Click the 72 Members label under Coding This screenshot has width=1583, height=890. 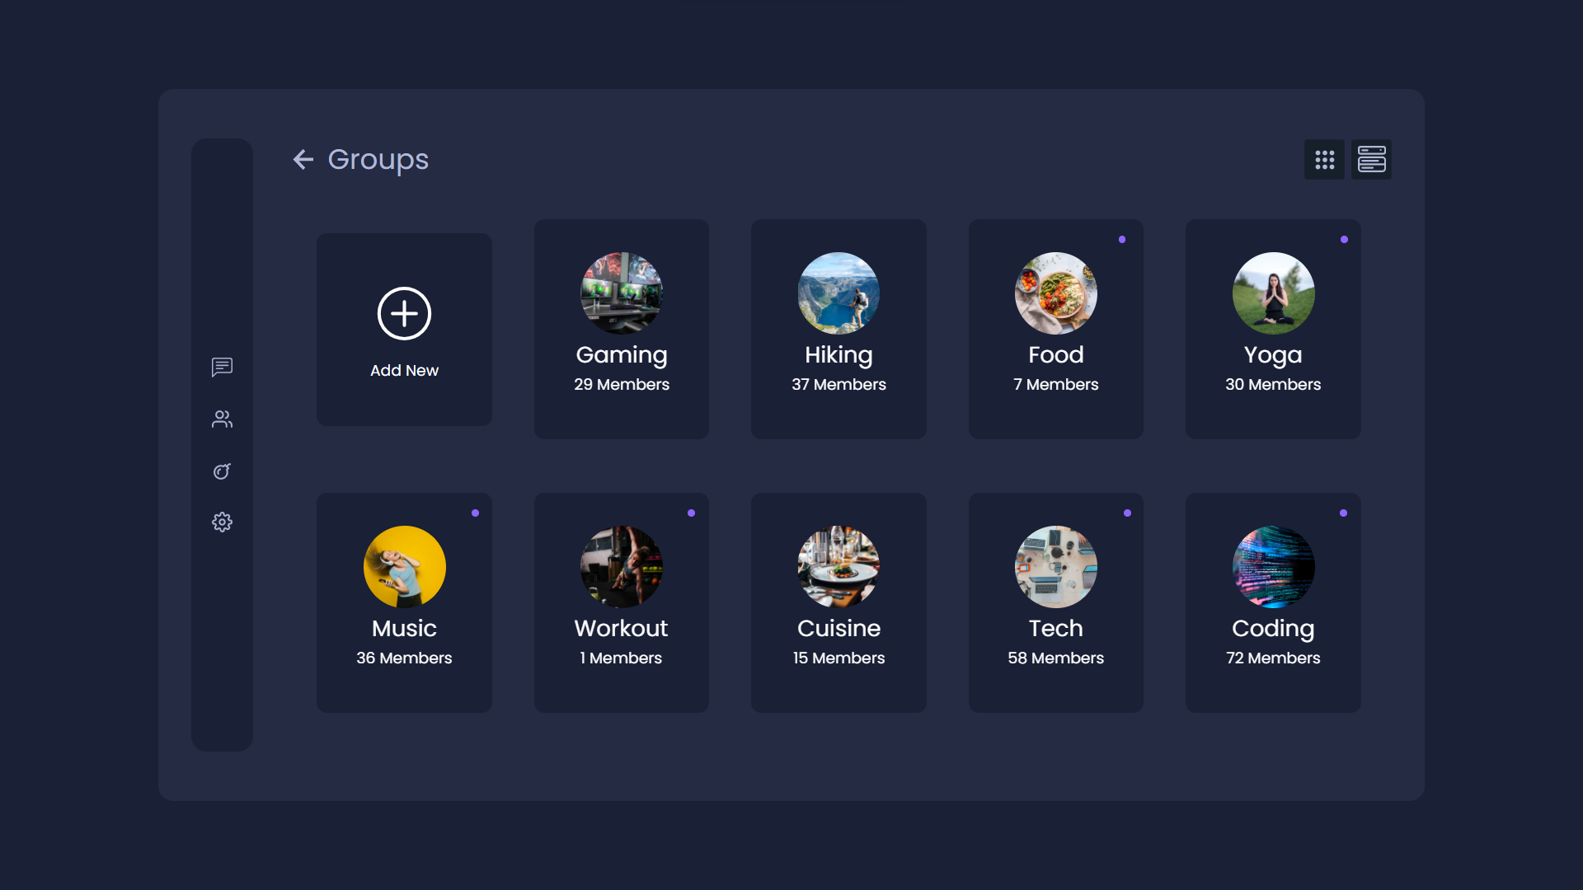1272,658
